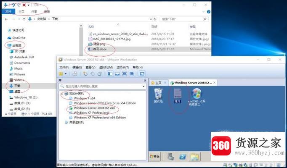Image resolution: width=287 pixels, height=168 pixels.
Task: Open Windows Explorer from the guest taskbar
Action: (195, 157)
